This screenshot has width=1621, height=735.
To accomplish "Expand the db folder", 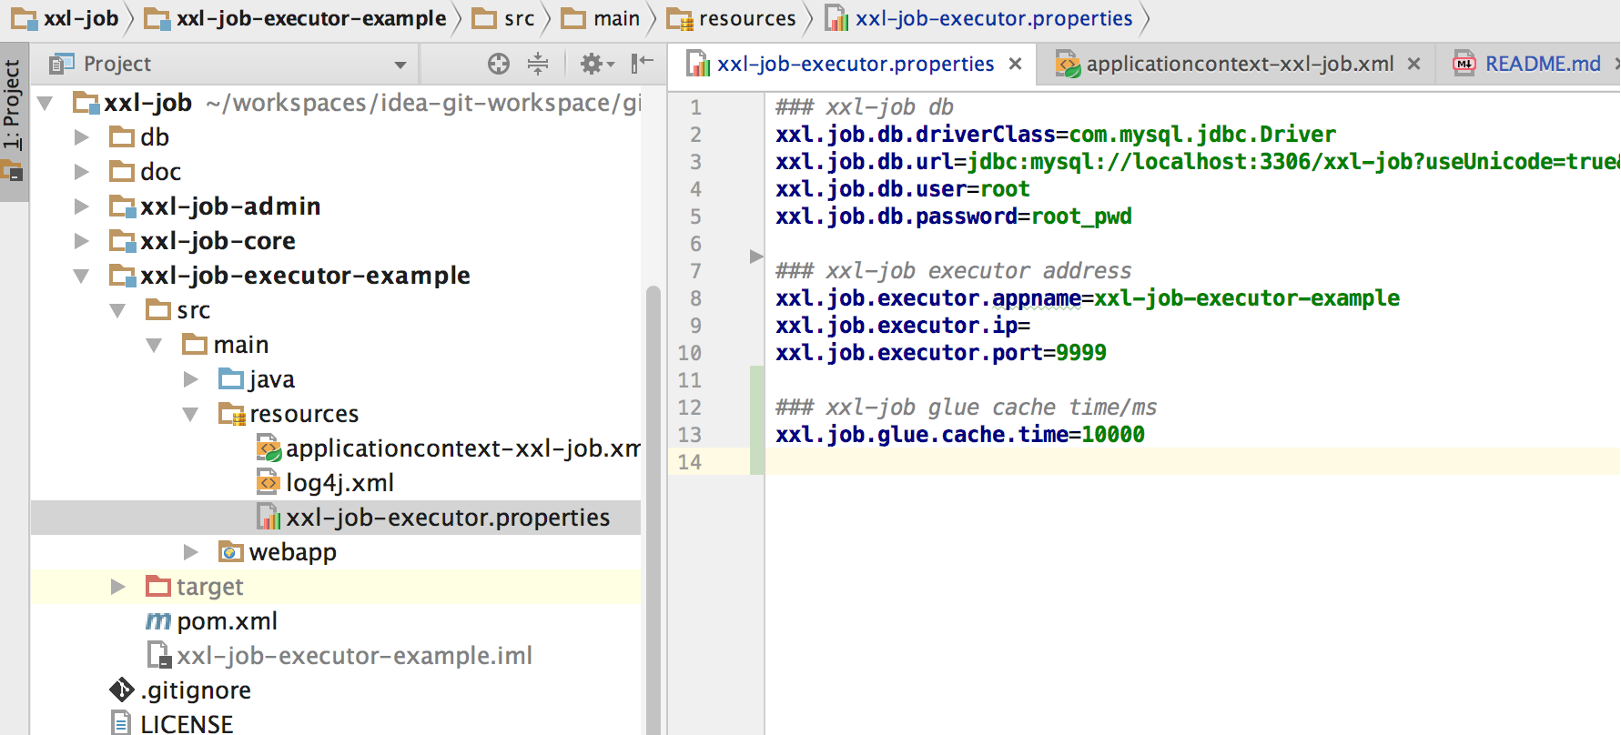I will (x=82, y=137).
